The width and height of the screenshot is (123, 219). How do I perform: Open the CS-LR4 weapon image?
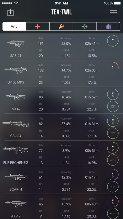16,124
